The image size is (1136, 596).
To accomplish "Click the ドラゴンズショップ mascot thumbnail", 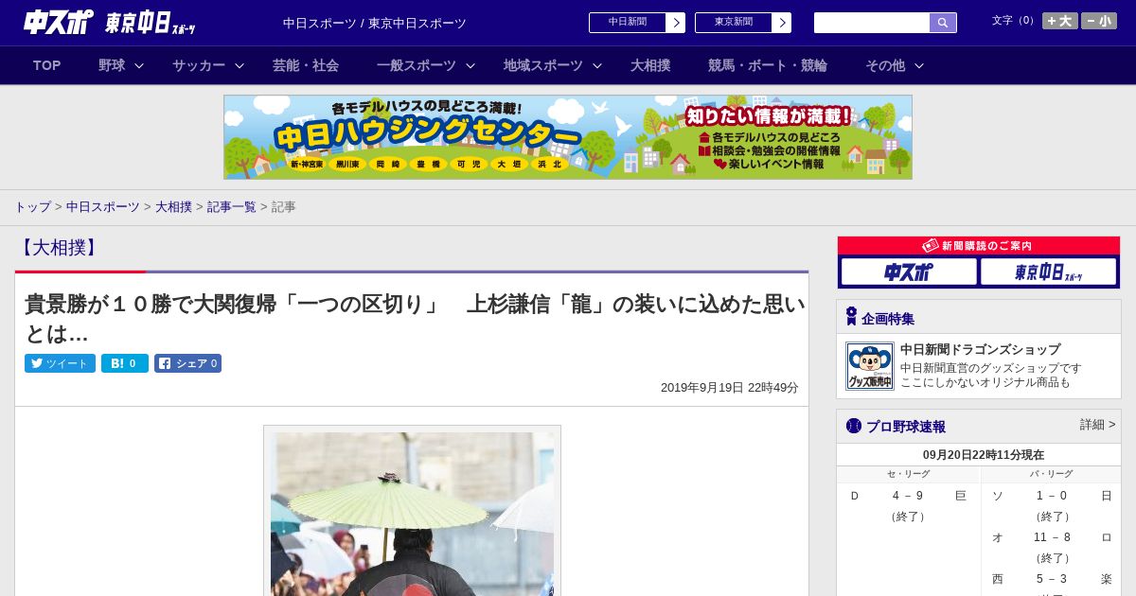I will (x=870, y=366).
